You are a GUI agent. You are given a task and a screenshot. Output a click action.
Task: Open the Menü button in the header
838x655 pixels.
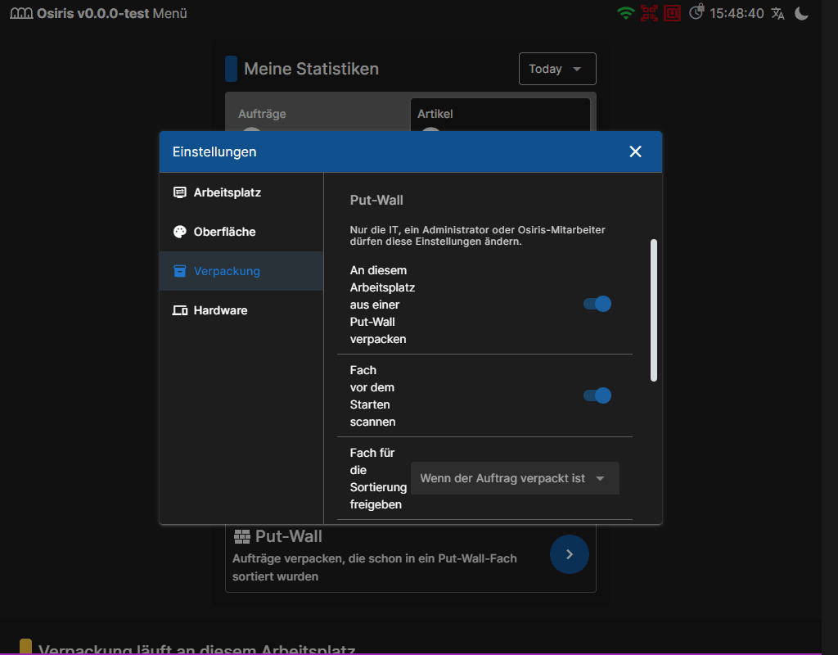coord(170,13)
